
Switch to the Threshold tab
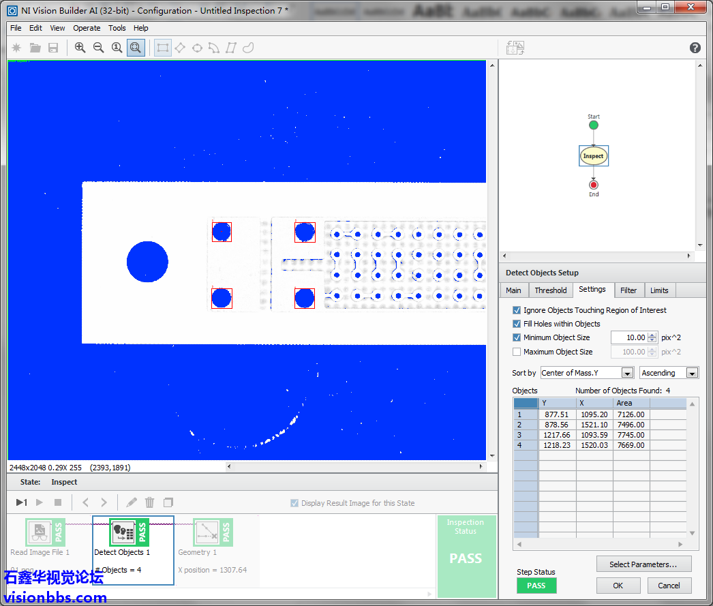click(550, 290)
